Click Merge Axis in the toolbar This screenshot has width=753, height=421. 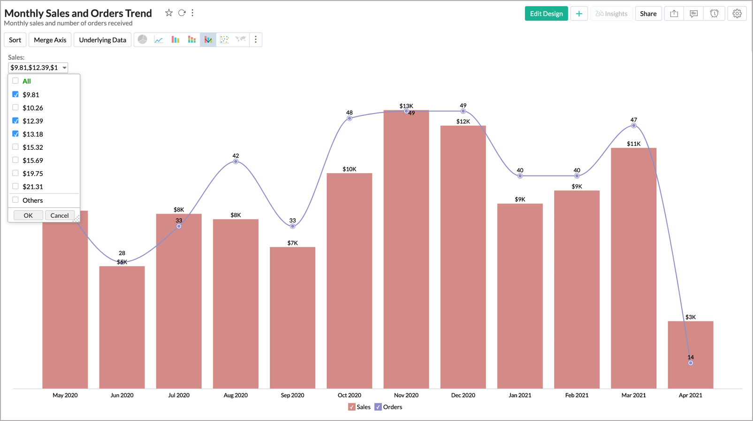50,40
